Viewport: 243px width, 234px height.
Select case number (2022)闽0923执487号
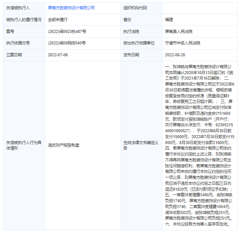[x=67, y=31]
